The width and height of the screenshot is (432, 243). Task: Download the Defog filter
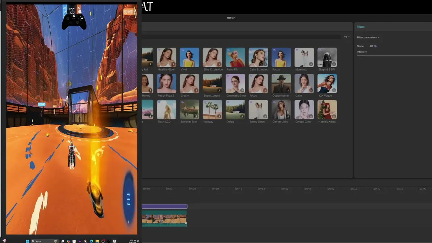242,116
